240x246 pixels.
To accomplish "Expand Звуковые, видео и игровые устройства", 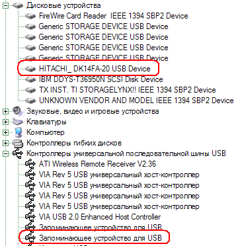I will click(x=5, y=111).
